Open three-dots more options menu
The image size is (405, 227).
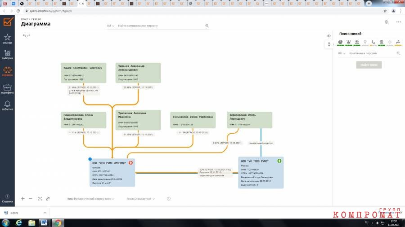click(399, 22)
